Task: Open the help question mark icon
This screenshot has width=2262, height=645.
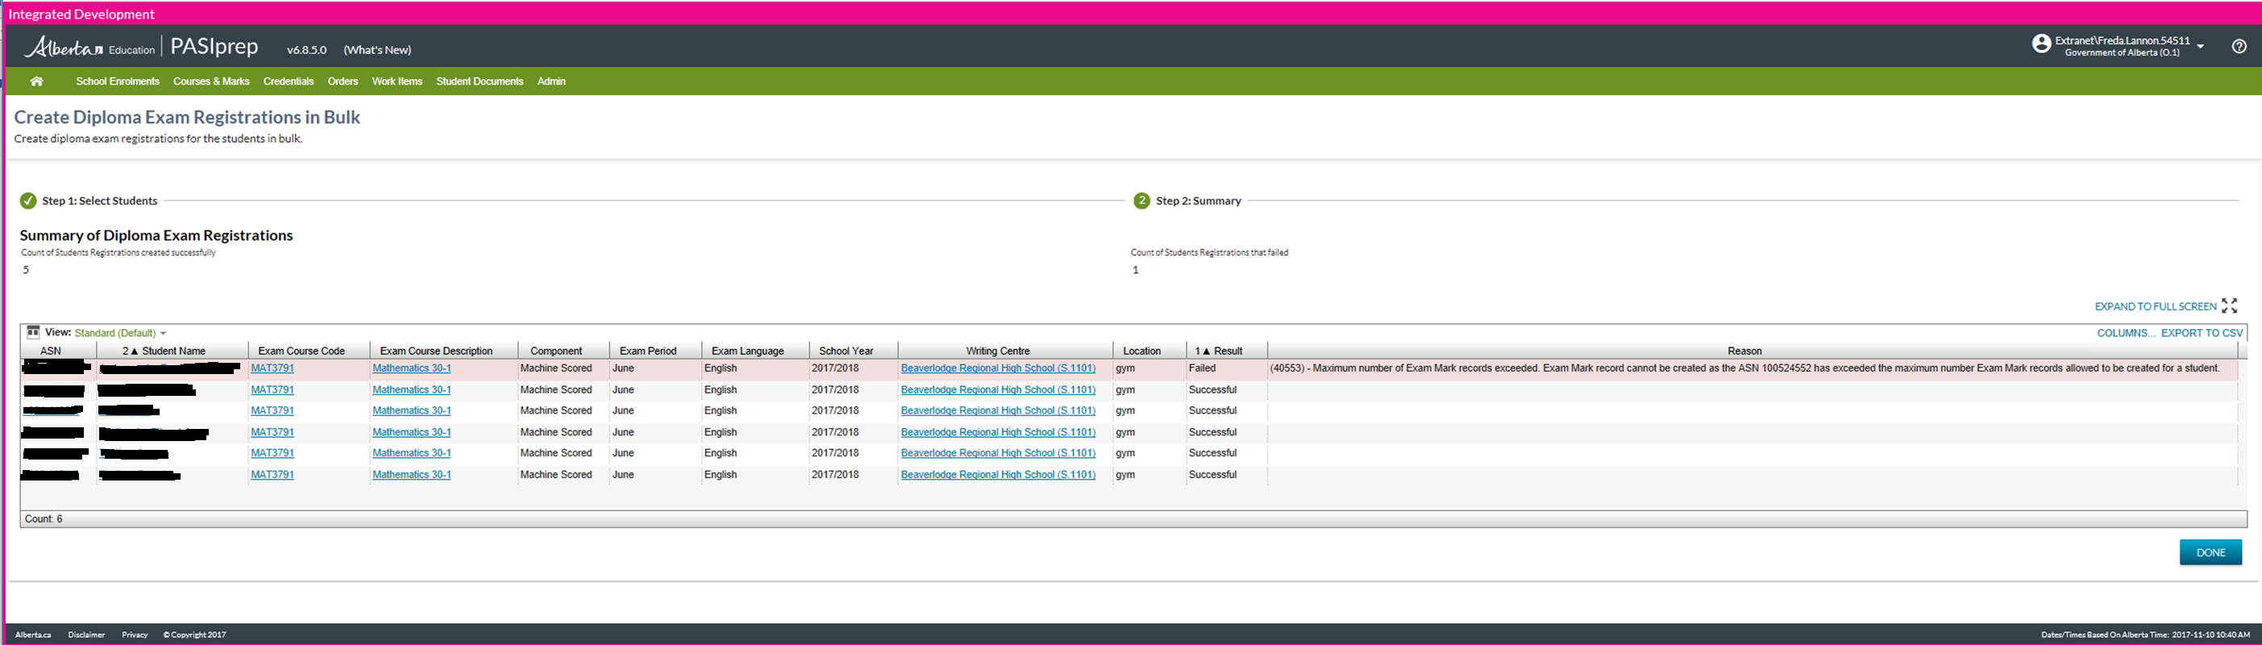Action: point(2239,47)
